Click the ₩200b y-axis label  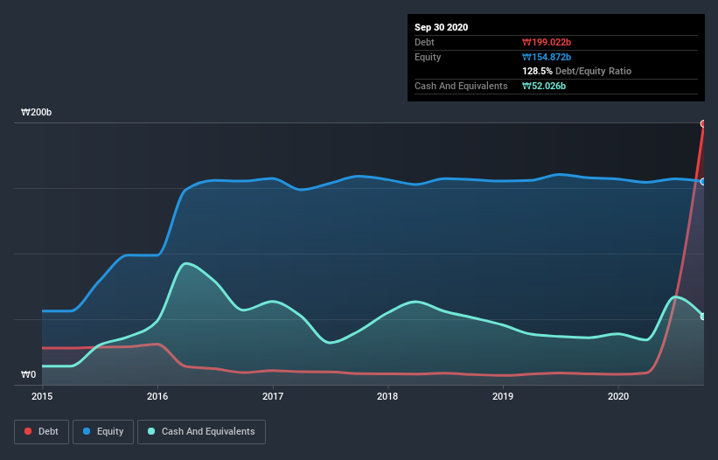[36, 112]
